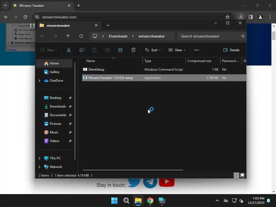This screenshot has height=207, width=276.
Task: Open Chrome downloads icon
Action: pos(241,17)
